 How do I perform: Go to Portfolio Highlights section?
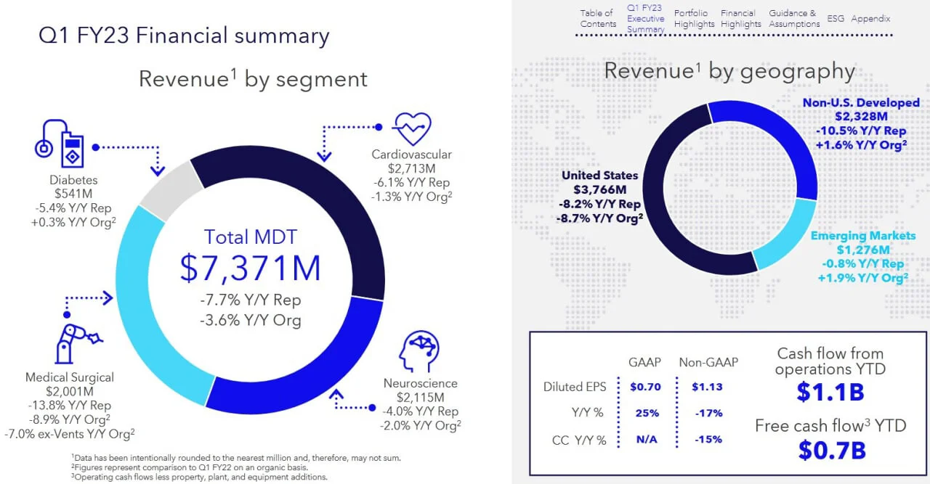point(694,19)
